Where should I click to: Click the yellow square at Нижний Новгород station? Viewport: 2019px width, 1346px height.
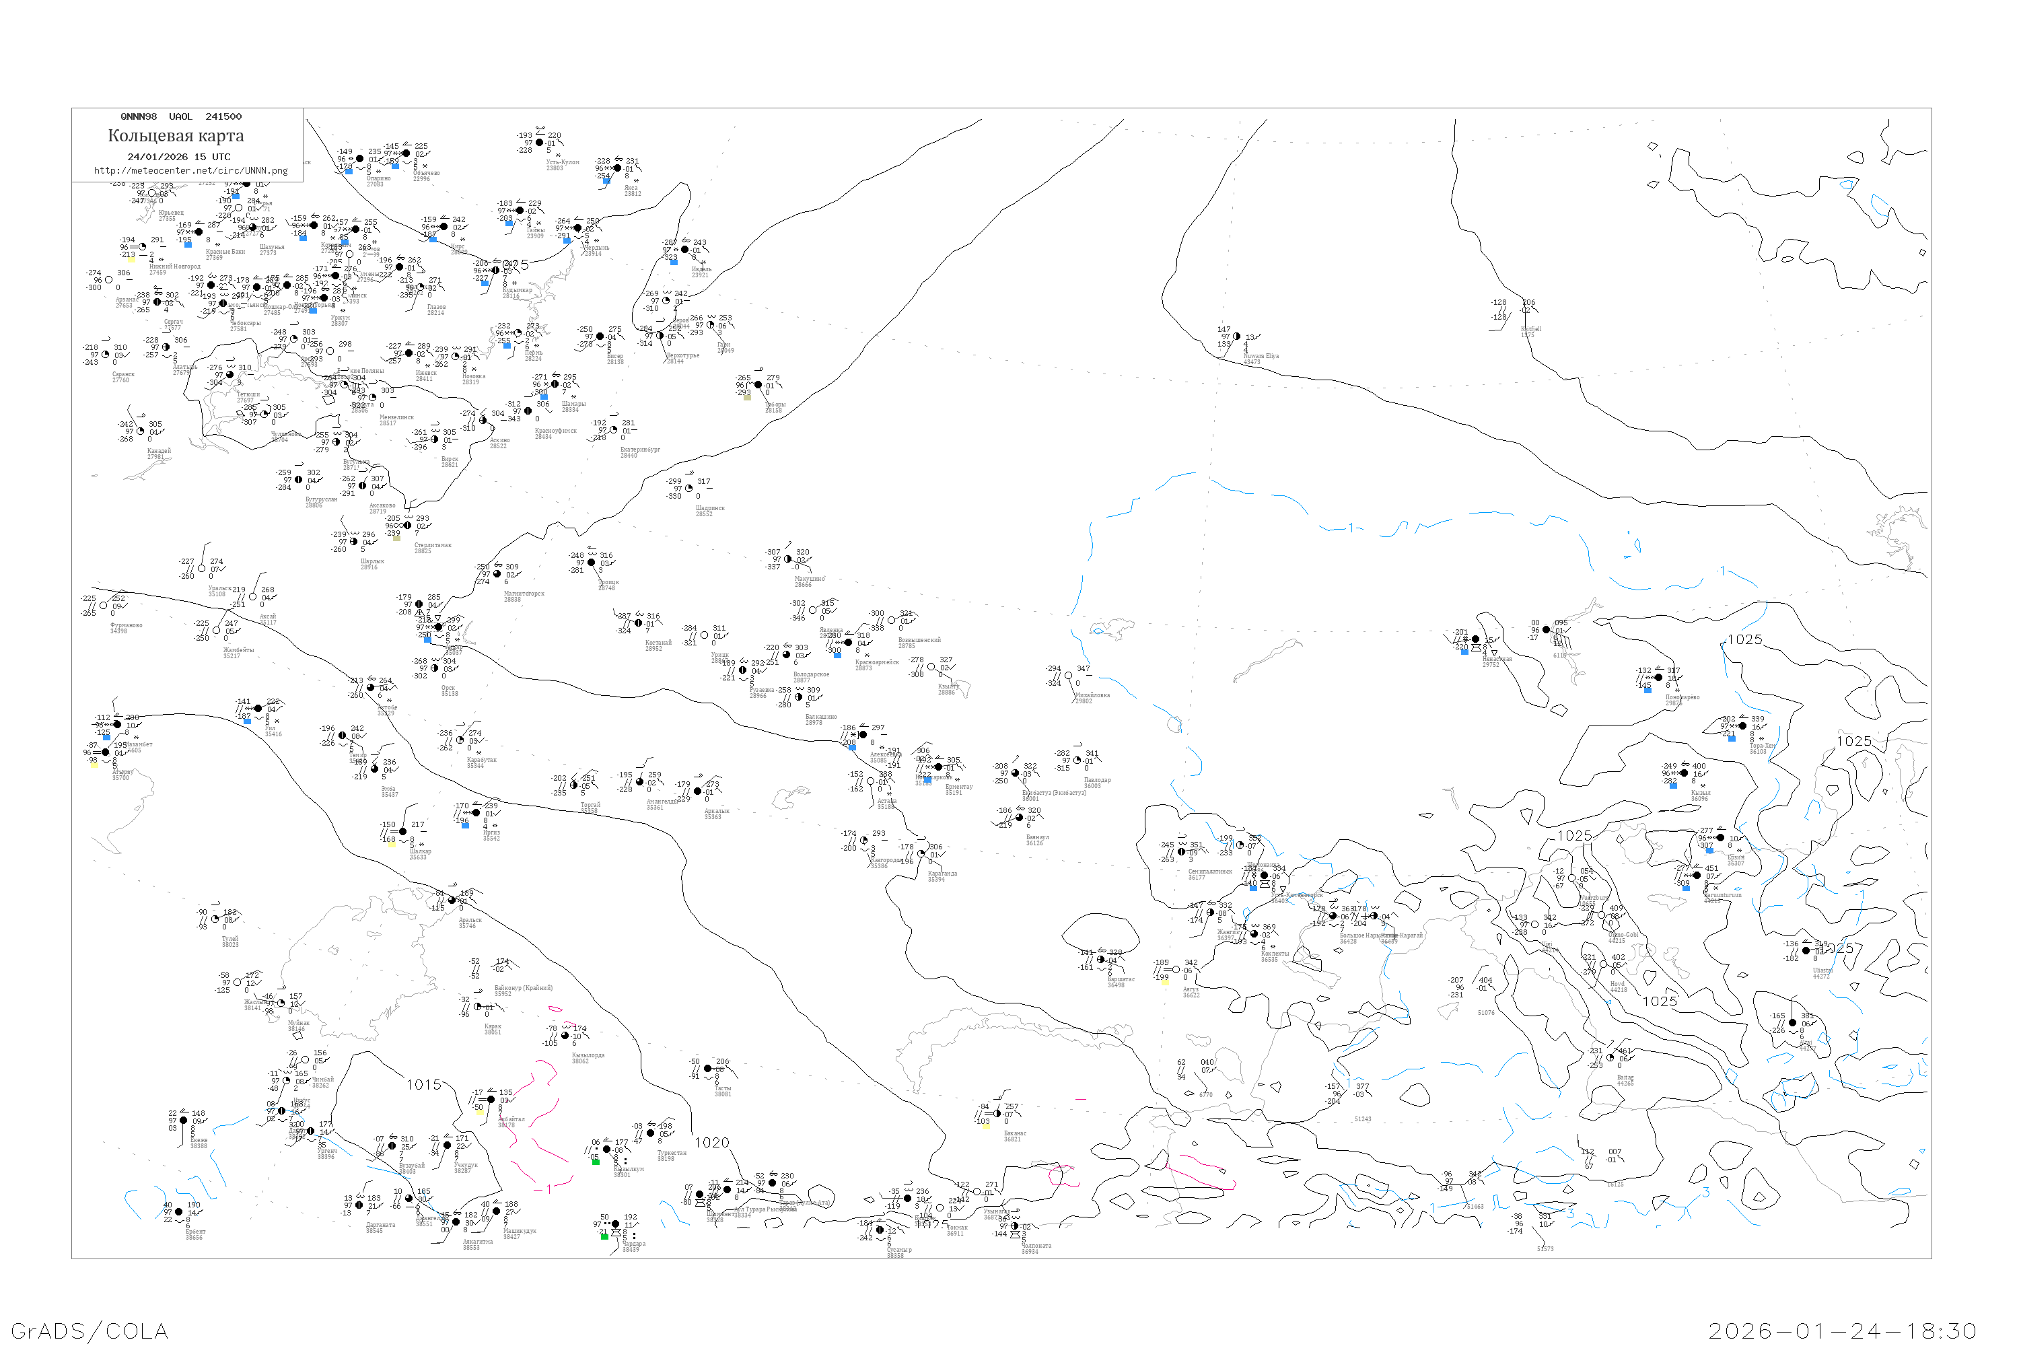pos(131,258)
